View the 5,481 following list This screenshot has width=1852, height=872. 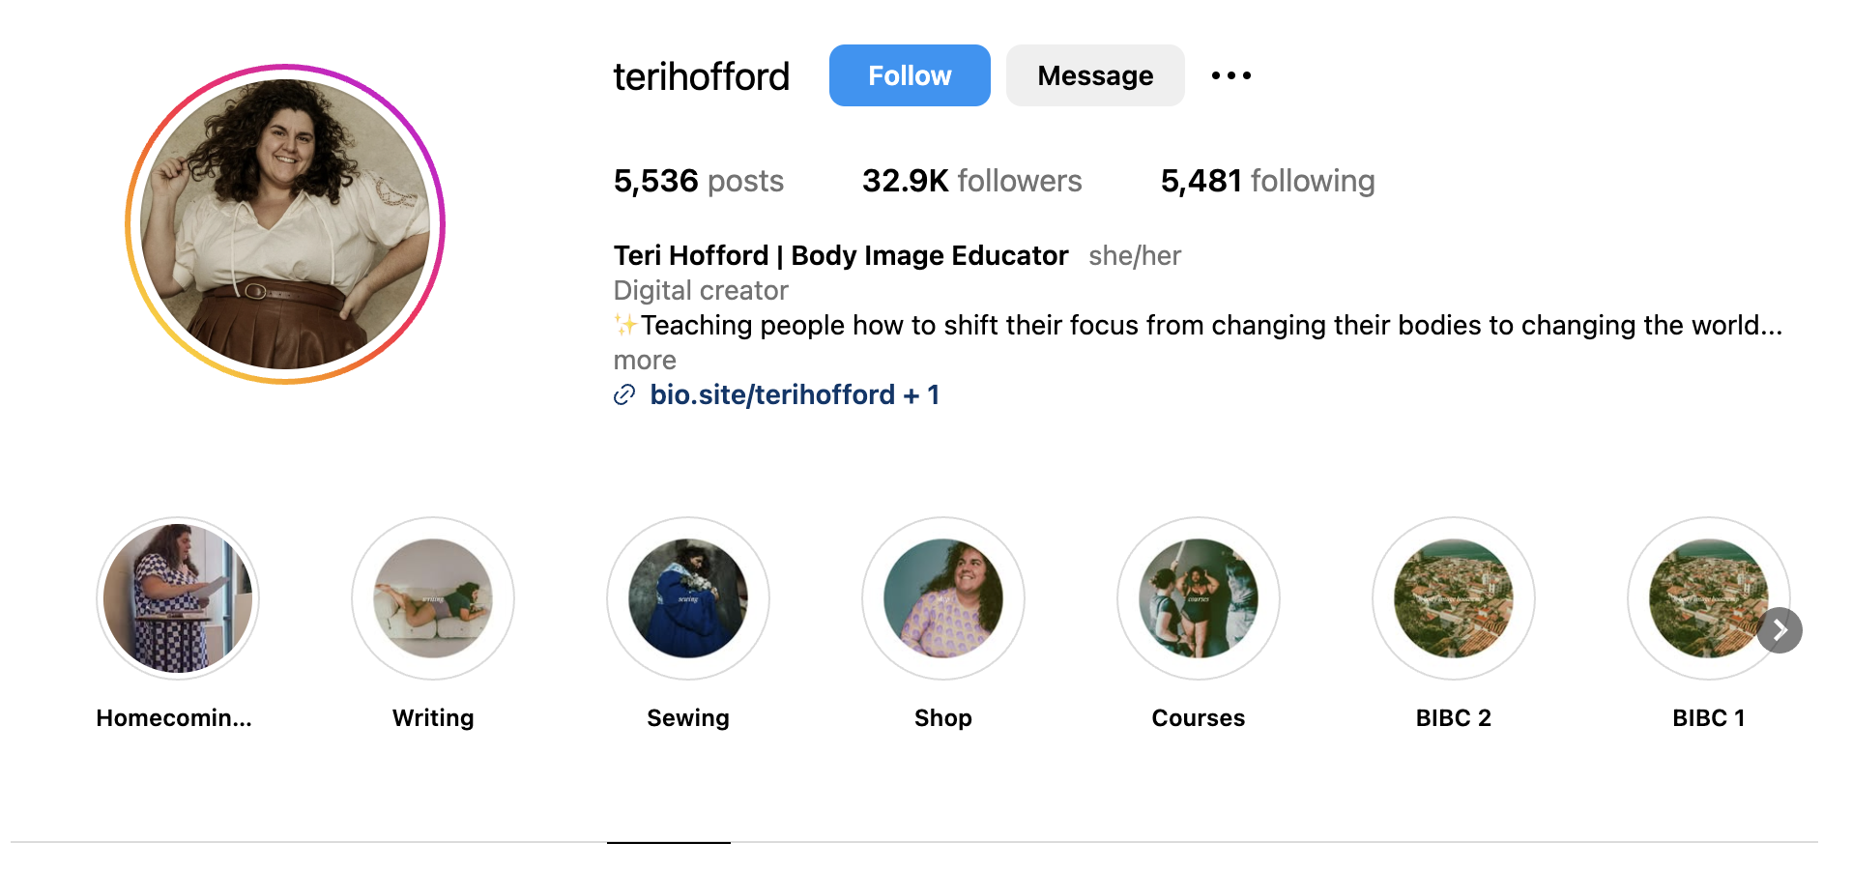point(1267,181)
